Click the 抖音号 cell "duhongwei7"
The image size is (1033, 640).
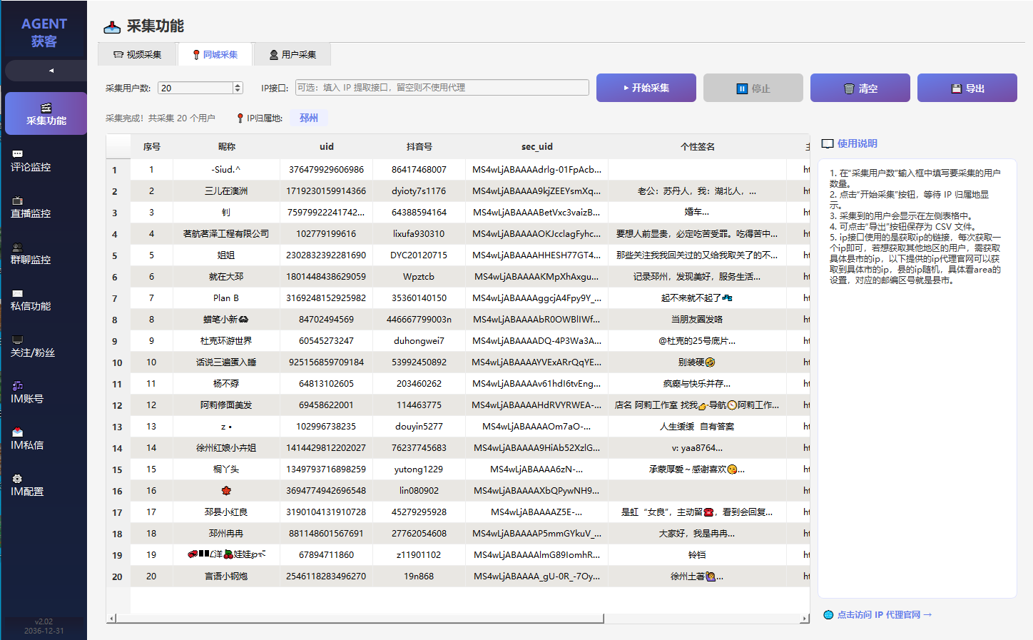coord(419,341)
